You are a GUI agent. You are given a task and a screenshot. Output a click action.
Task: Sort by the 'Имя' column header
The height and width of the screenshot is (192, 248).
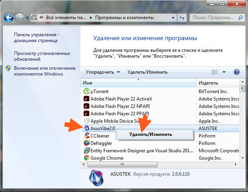138,83
